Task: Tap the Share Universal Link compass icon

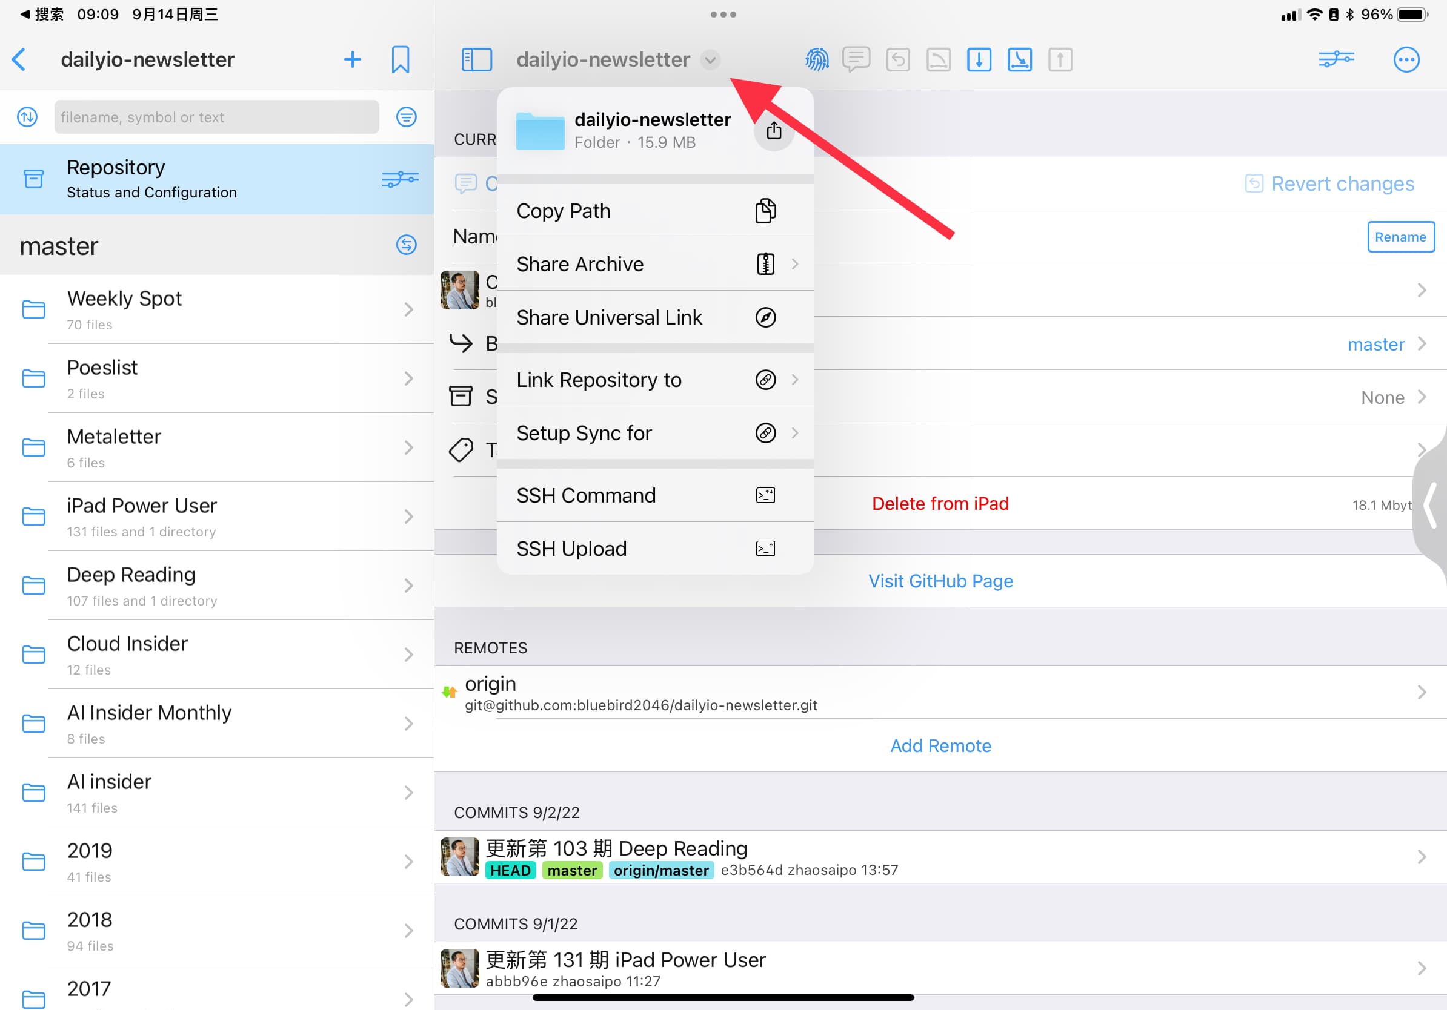Action: (x=766, y=317)
